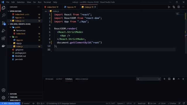This screenshot has height=105, width=187.
Task: Open the terminal selector dropdown
Action: [148, 79]
